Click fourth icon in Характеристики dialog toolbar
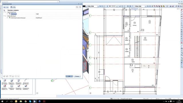The width and height of the screenshot is (183, 103). (x=14, y=7)
